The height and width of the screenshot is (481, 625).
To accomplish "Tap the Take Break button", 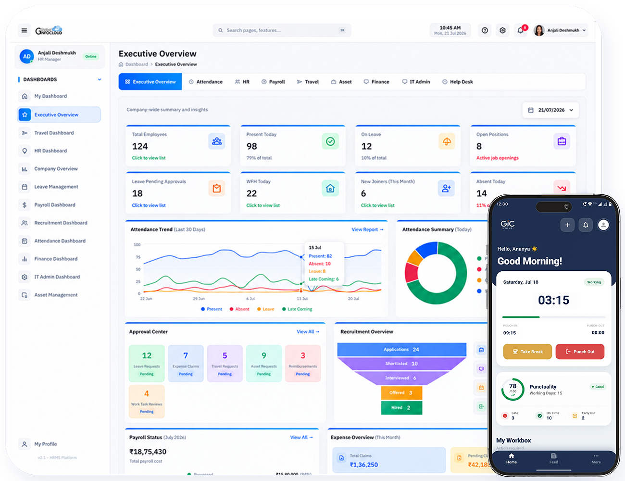I will tap(527, 352).
